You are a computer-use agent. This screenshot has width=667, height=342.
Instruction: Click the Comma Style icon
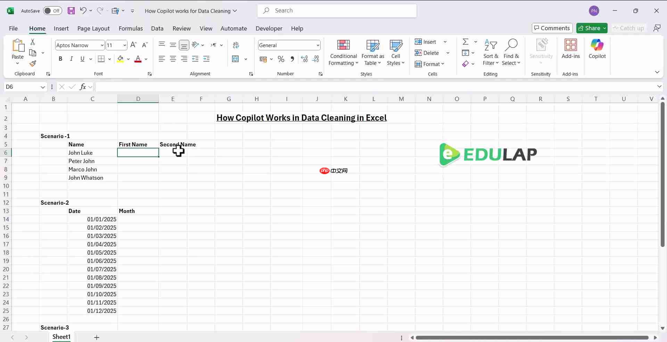point(292,59)
